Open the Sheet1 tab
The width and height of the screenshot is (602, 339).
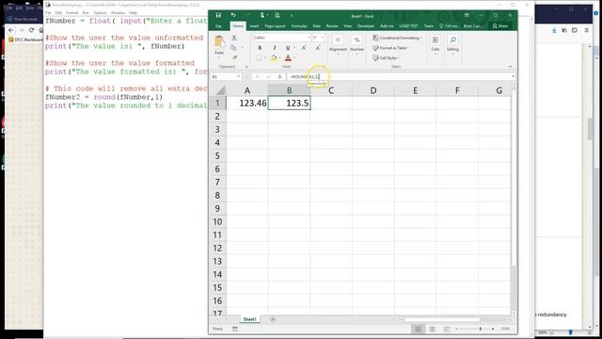(x=249, y=319)
